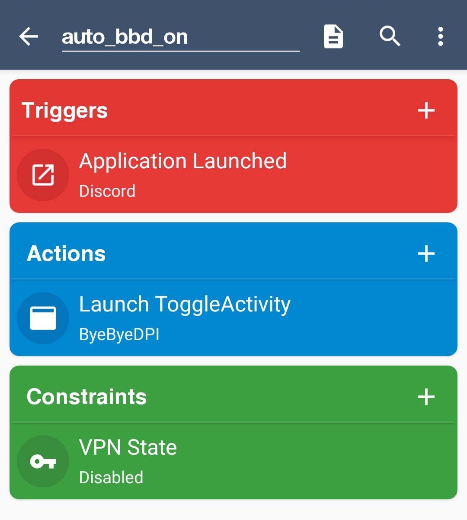This screenshot has height=520, width=467.
Task: Add a new trigger with plus icon
Action: 426,110
